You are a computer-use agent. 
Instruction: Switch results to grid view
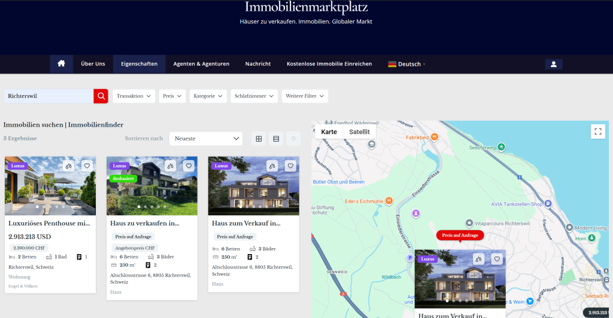coord(259,139)
